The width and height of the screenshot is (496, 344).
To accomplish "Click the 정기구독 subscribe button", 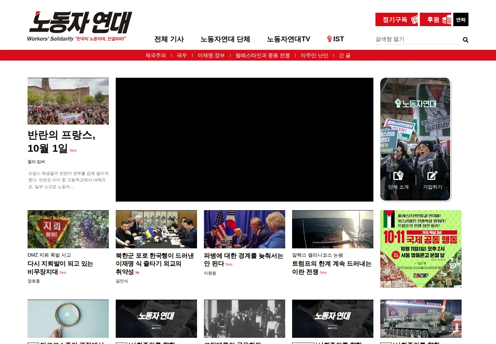I will 396,20.
